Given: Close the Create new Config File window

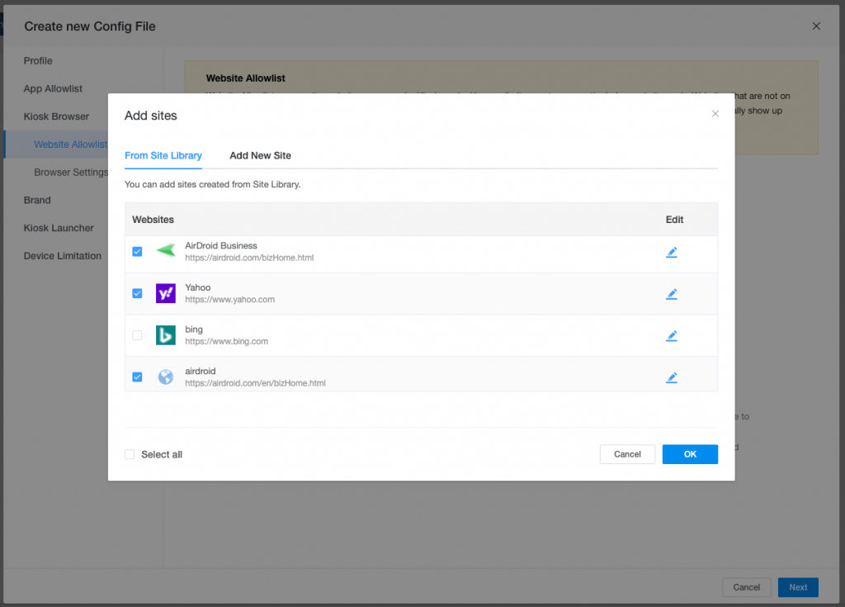Looking at the screenshot, I should pyautogui.click(x=816, y=26).
